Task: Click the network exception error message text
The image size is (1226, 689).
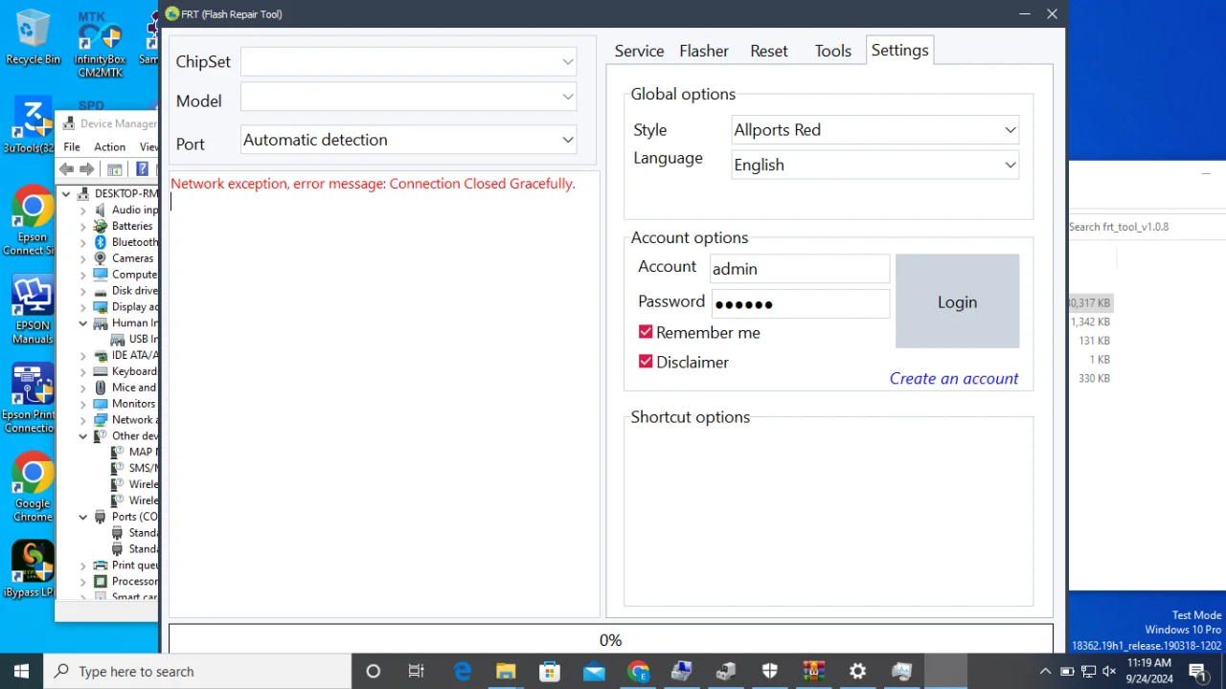Action: click(373, 184)
